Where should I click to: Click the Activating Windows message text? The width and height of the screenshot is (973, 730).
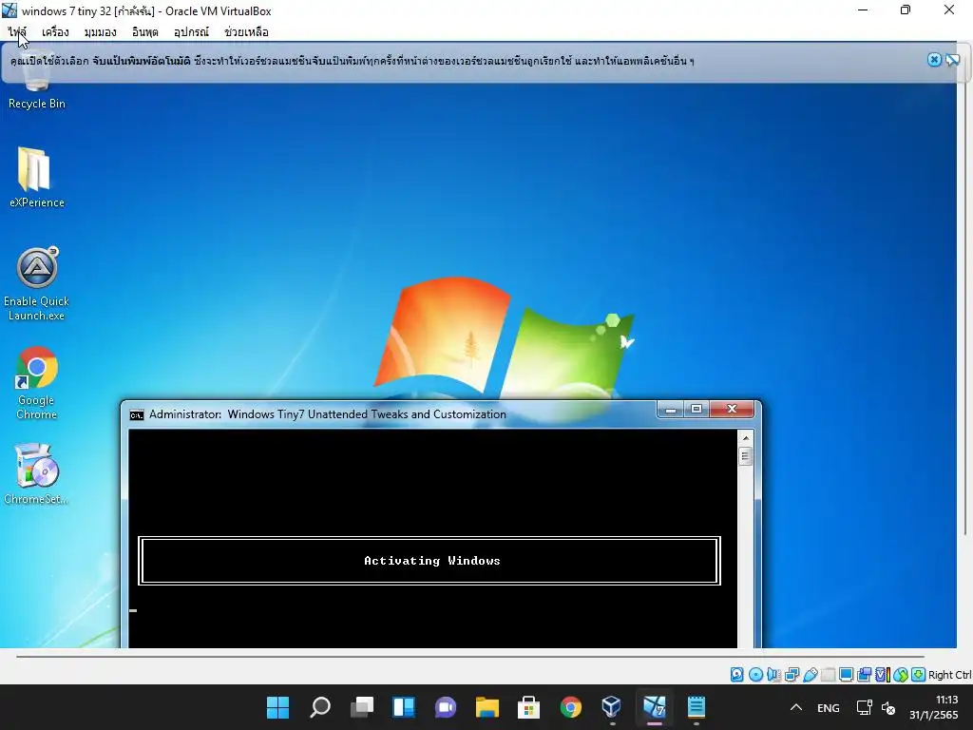coord(432,561)
